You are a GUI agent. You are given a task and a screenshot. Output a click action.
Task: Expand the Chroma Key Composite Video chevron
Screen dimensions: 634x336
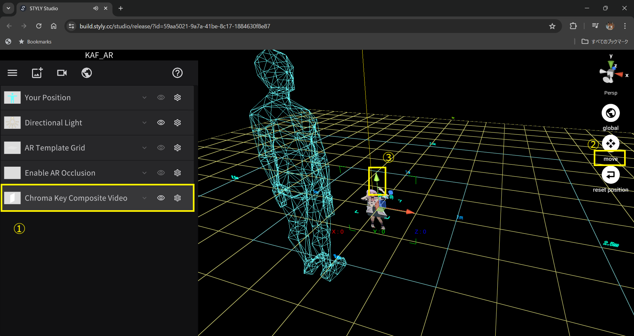144,198
